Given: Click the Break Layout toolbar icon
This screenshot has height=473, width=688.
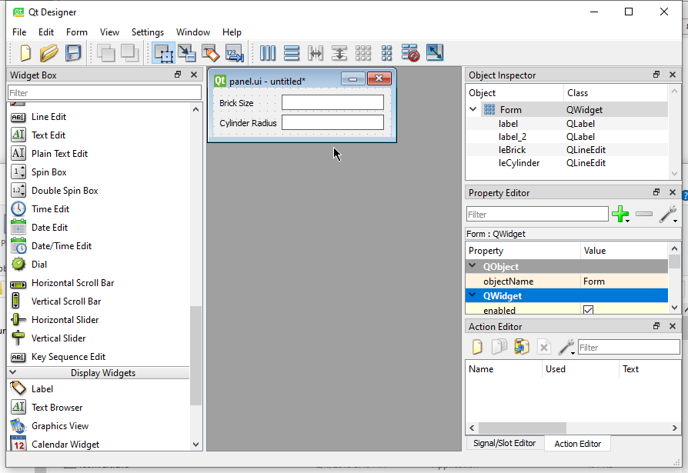Looking at the screenshot, I should coord(410,53).
